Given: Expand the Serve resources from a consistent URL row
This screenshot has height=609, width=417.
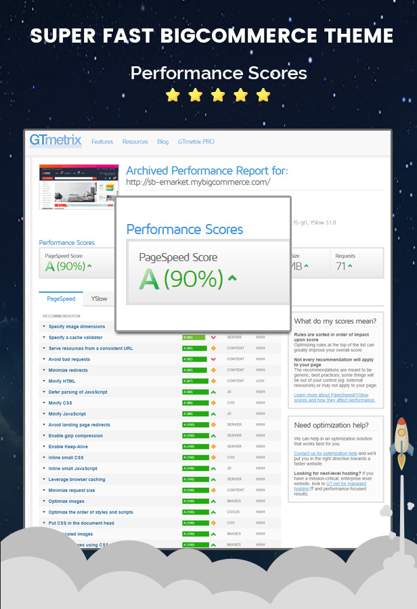Looking at the screenshot, I should click(44, 348).
